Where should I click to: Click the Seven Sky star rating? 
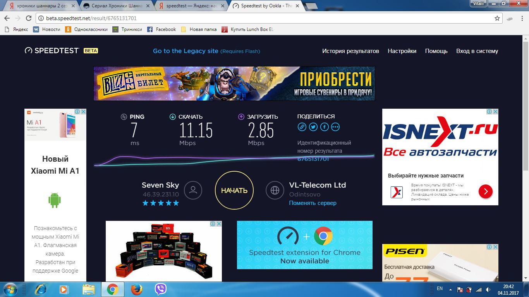click(161, 203)
